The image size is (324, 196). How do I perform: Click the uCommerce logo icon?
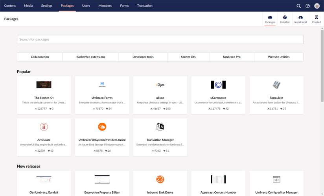coord(218,85)
